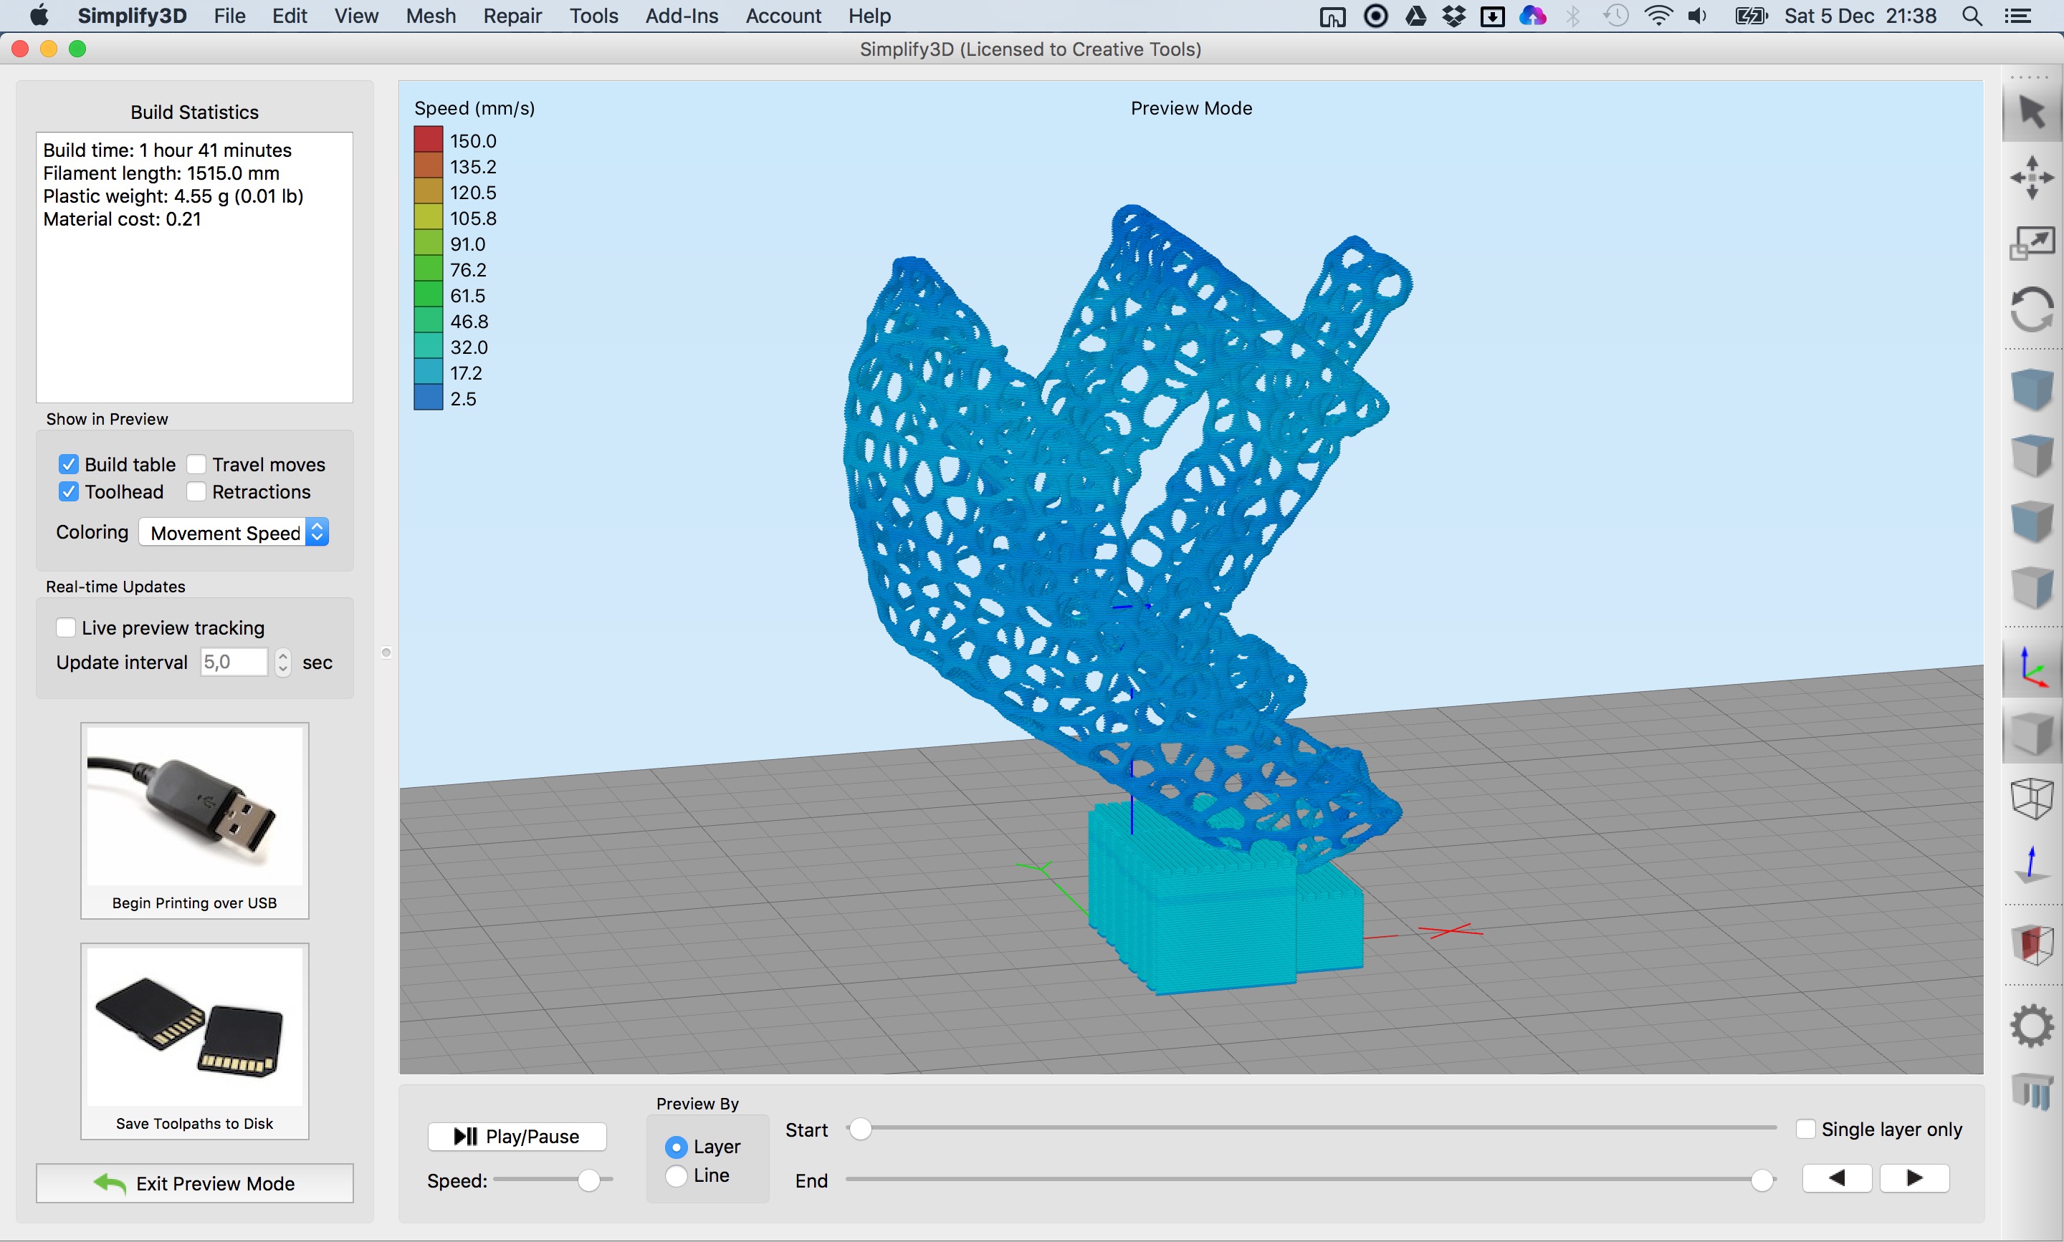The image size is (2064, 1242).
Task: Click the red 150.0 speed swatch
Action: tap(428, 139)
